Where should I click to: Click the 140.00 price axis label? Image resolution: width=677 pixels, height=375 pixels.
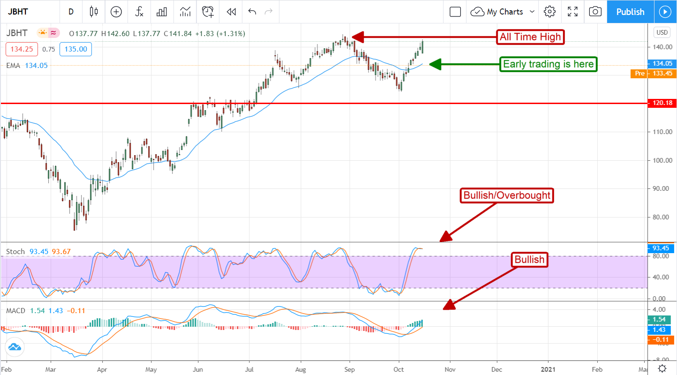tap(662, 47)
